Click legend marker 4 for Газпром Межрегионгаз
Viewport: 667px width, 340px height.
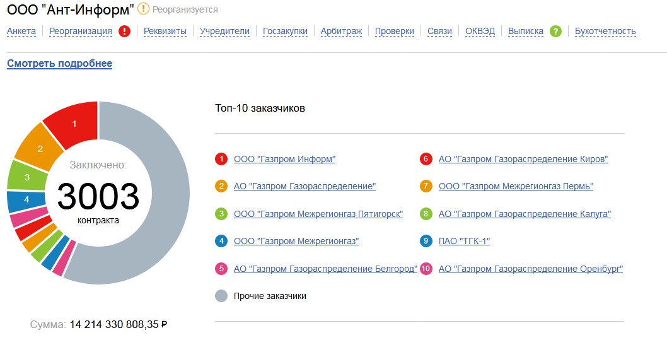click(x=221, y=241)
